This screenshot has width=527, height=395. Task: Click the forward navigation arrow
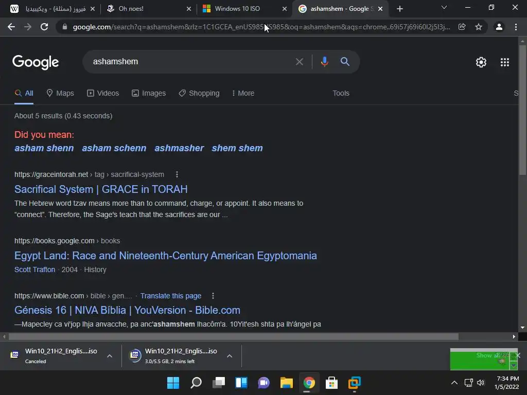[x=28, y=27]
